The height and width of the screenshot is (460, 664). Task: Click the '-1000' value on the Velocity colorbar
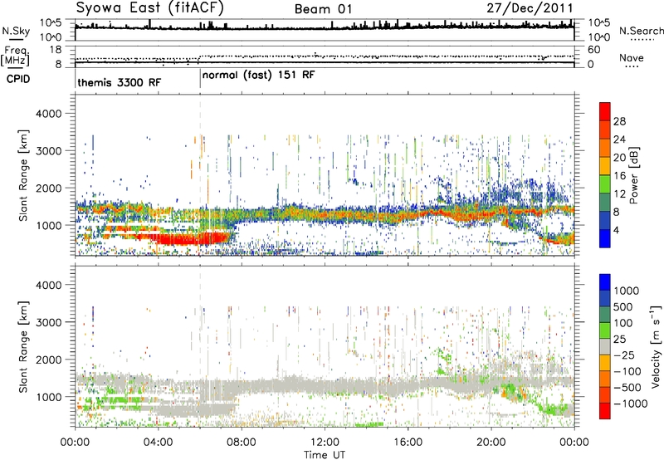pos(631,404)
